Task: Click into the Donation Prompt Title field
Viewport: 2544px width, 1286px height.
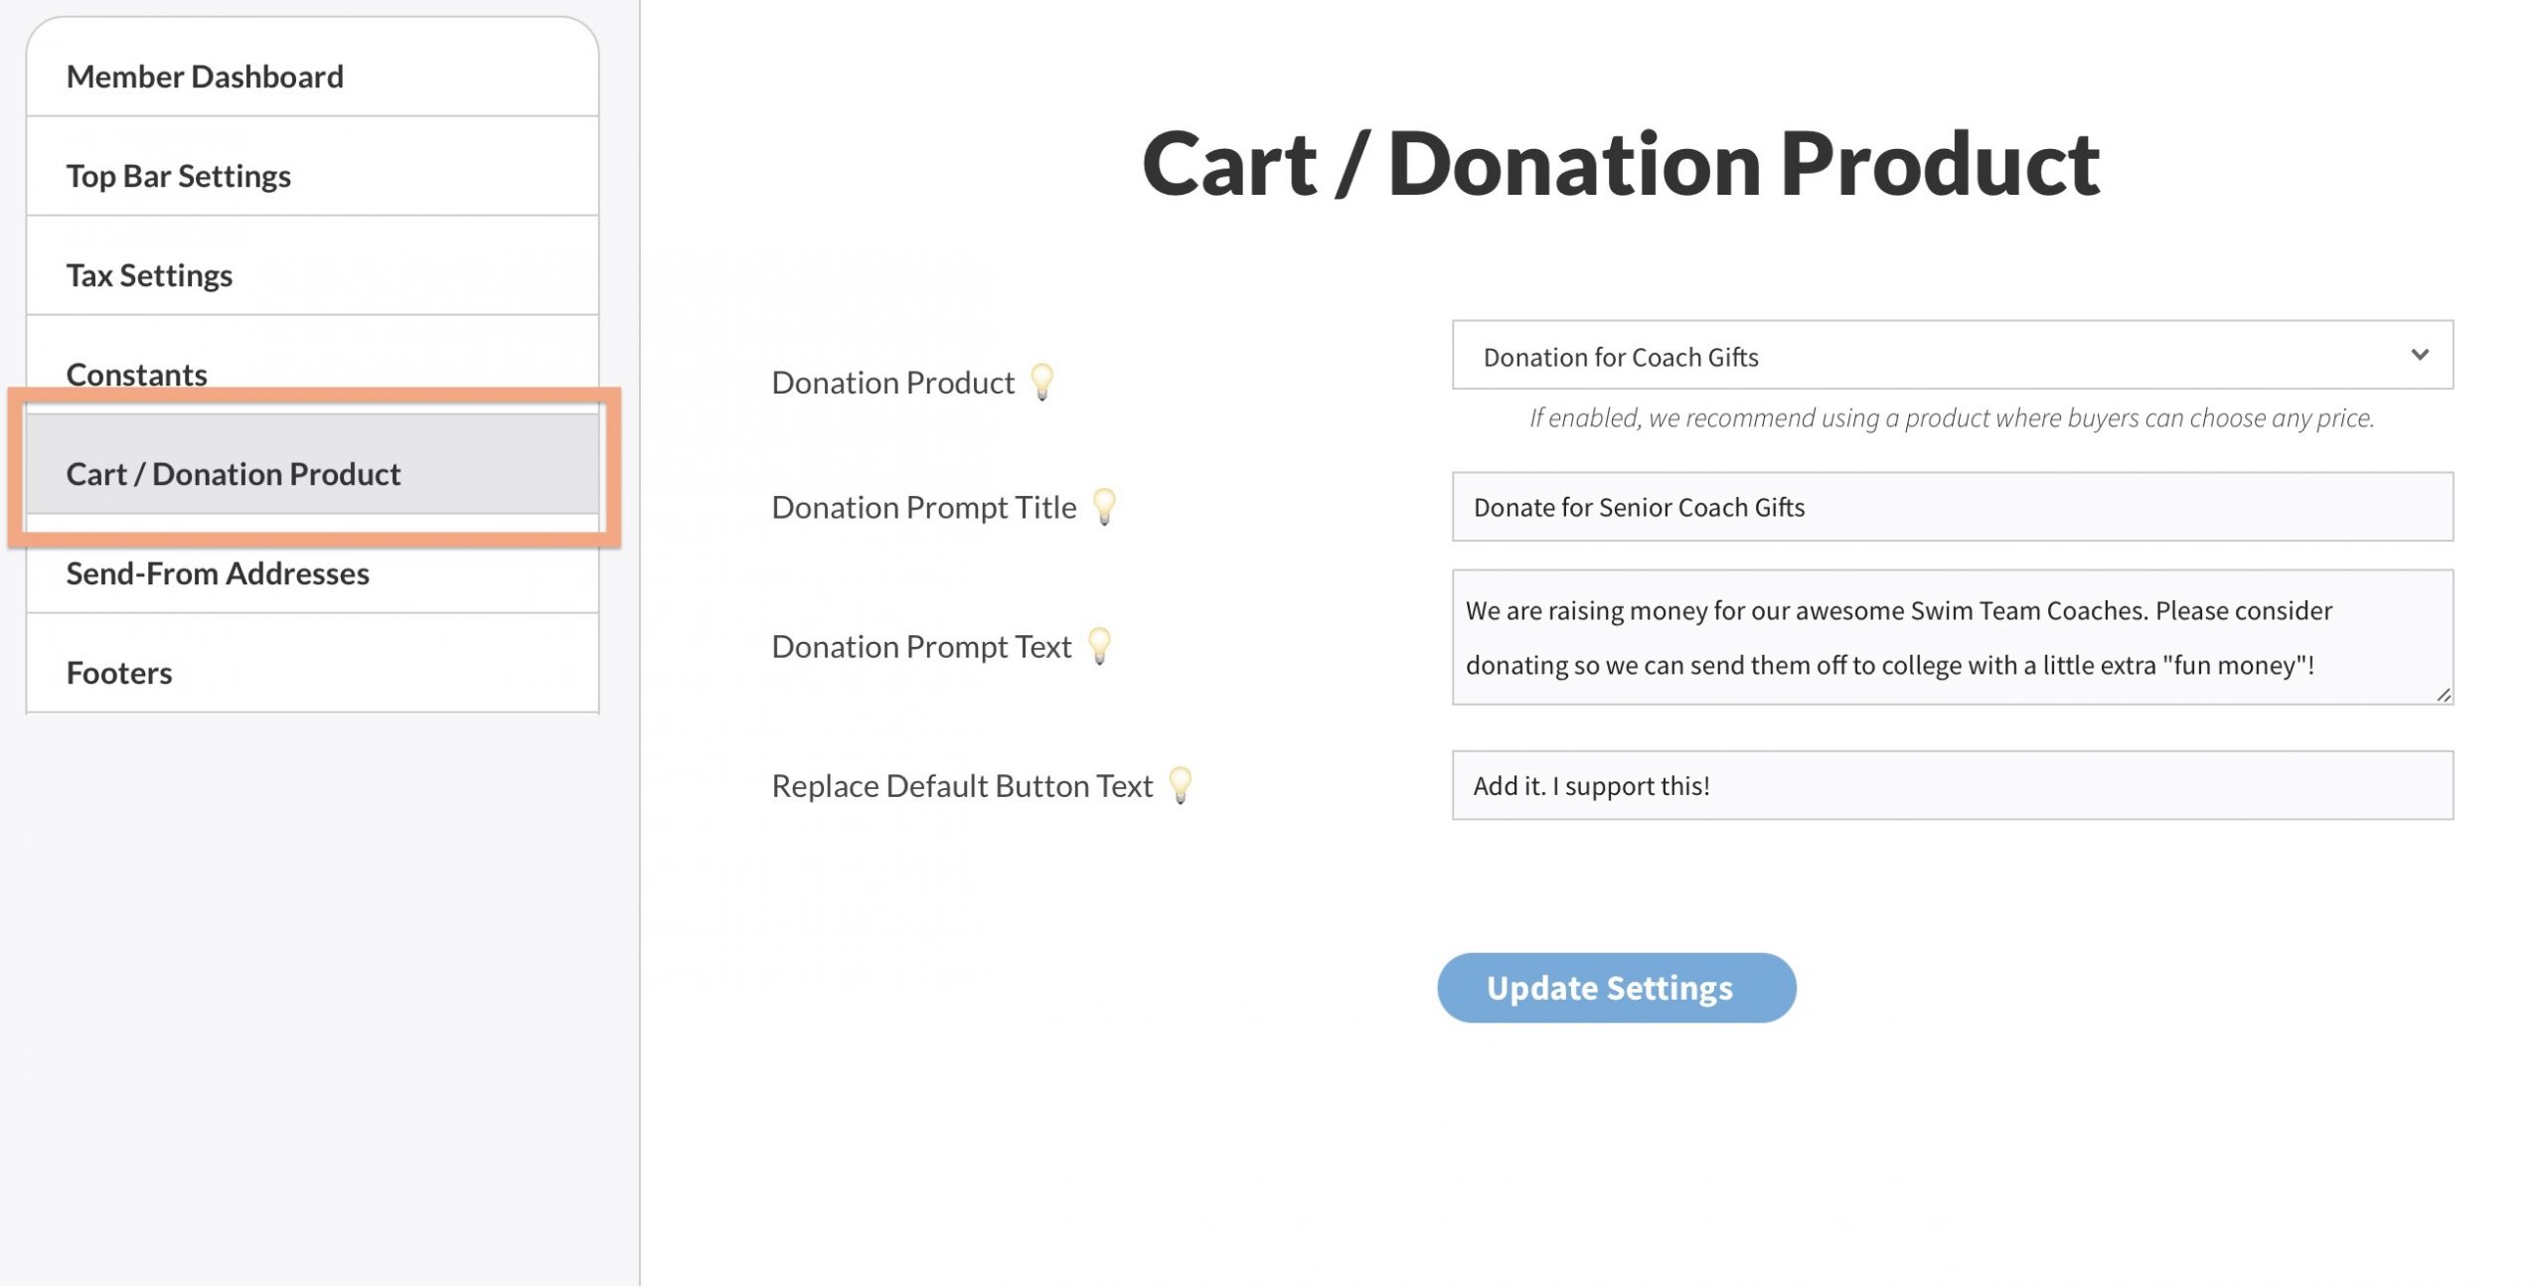Action: pos(1952,507)
